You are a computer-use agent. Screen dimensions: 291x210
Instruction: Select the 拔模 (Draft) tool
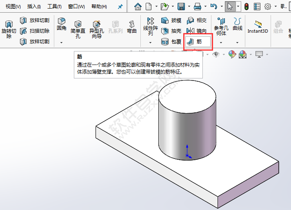[171, 20]
